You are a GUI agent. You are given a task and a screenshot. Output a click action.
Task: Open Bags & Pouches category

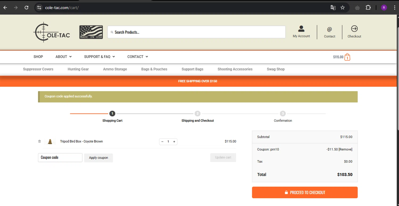[154, 69]
